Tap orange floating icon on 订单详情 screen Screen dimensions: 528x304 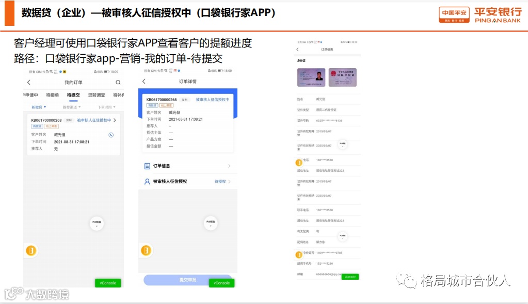point(146,250)
